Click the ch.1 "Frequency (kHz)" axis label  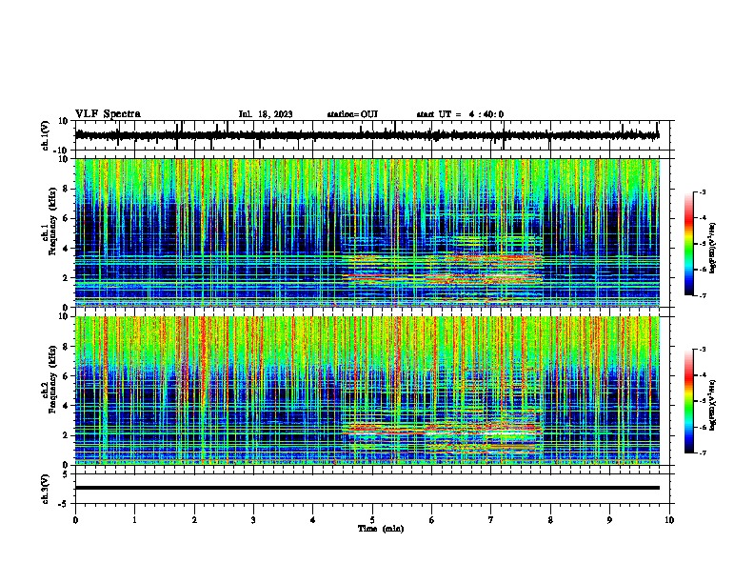coord(53,221)
